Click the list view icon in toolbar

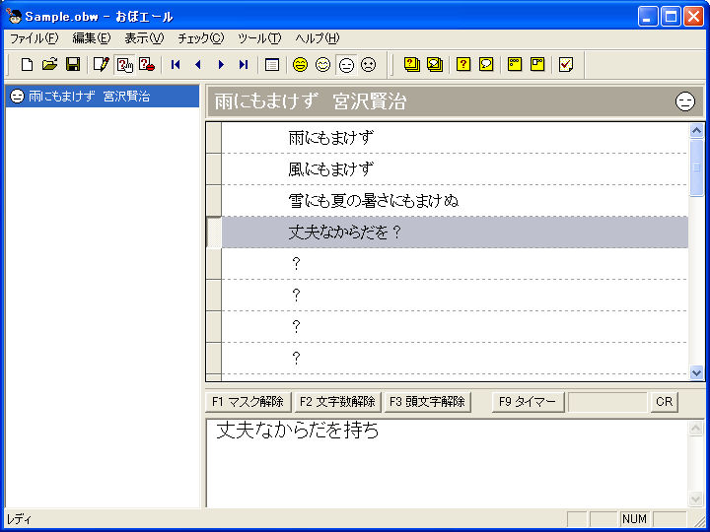(272, 65)
